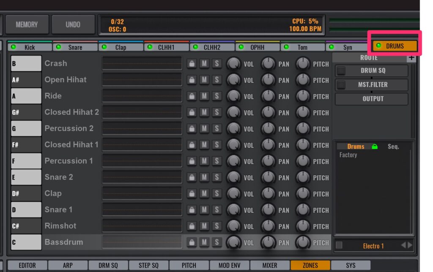
Task: Click the green lock in the Drums browser
Action: (374, 147)
